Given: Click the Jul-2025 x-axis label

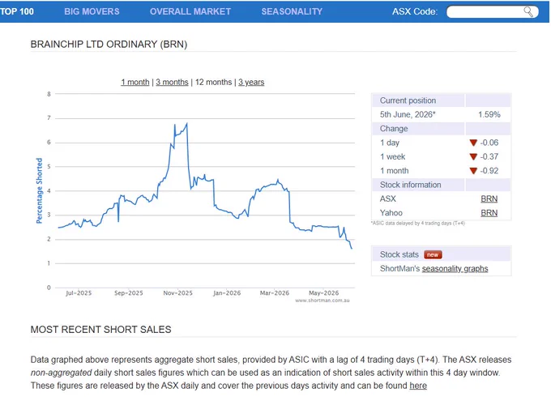Looking at the screenshot, I should point(79,293).
